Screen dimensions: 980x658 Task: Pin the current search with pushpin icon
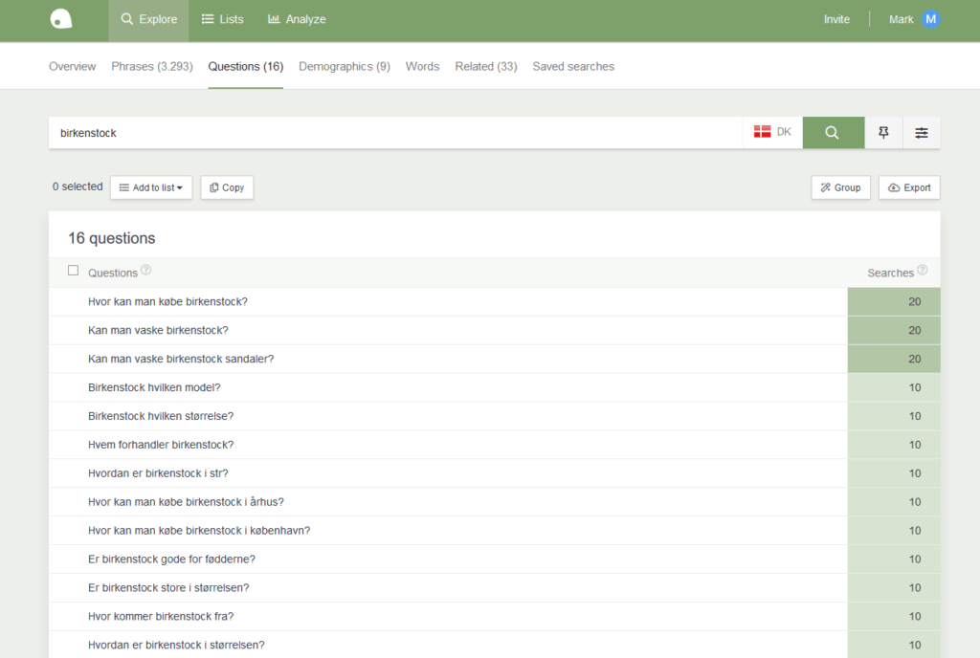(x=883, y=132)
